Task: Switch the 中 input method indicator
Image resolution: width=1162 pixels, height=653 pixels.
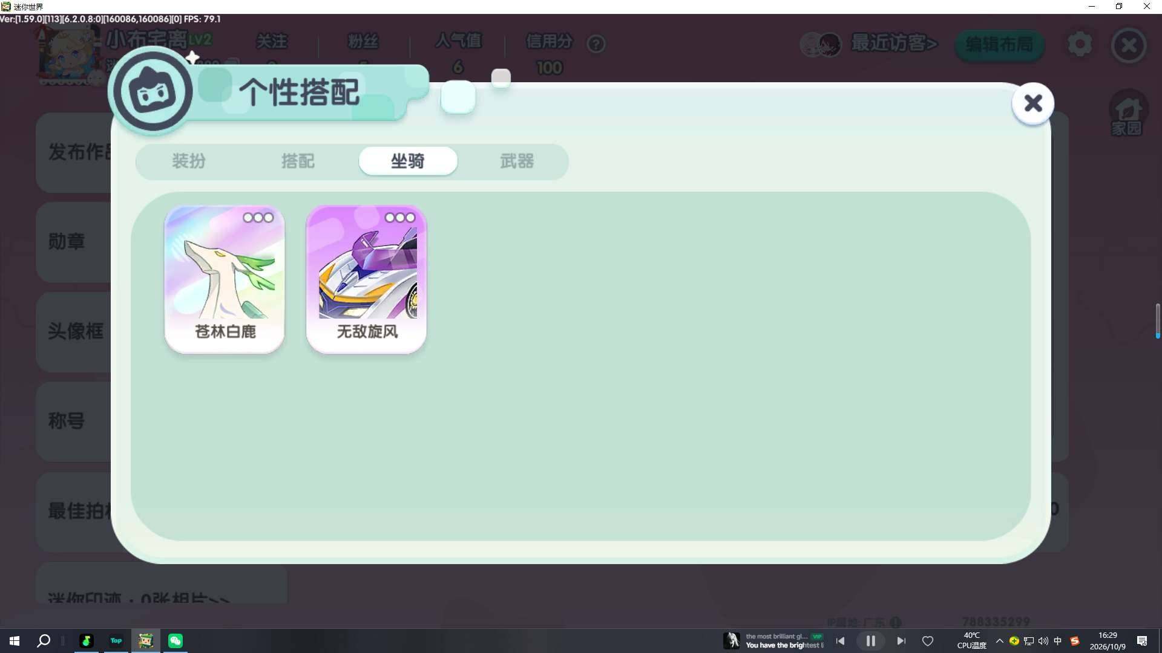Action: pos(1058,641)
